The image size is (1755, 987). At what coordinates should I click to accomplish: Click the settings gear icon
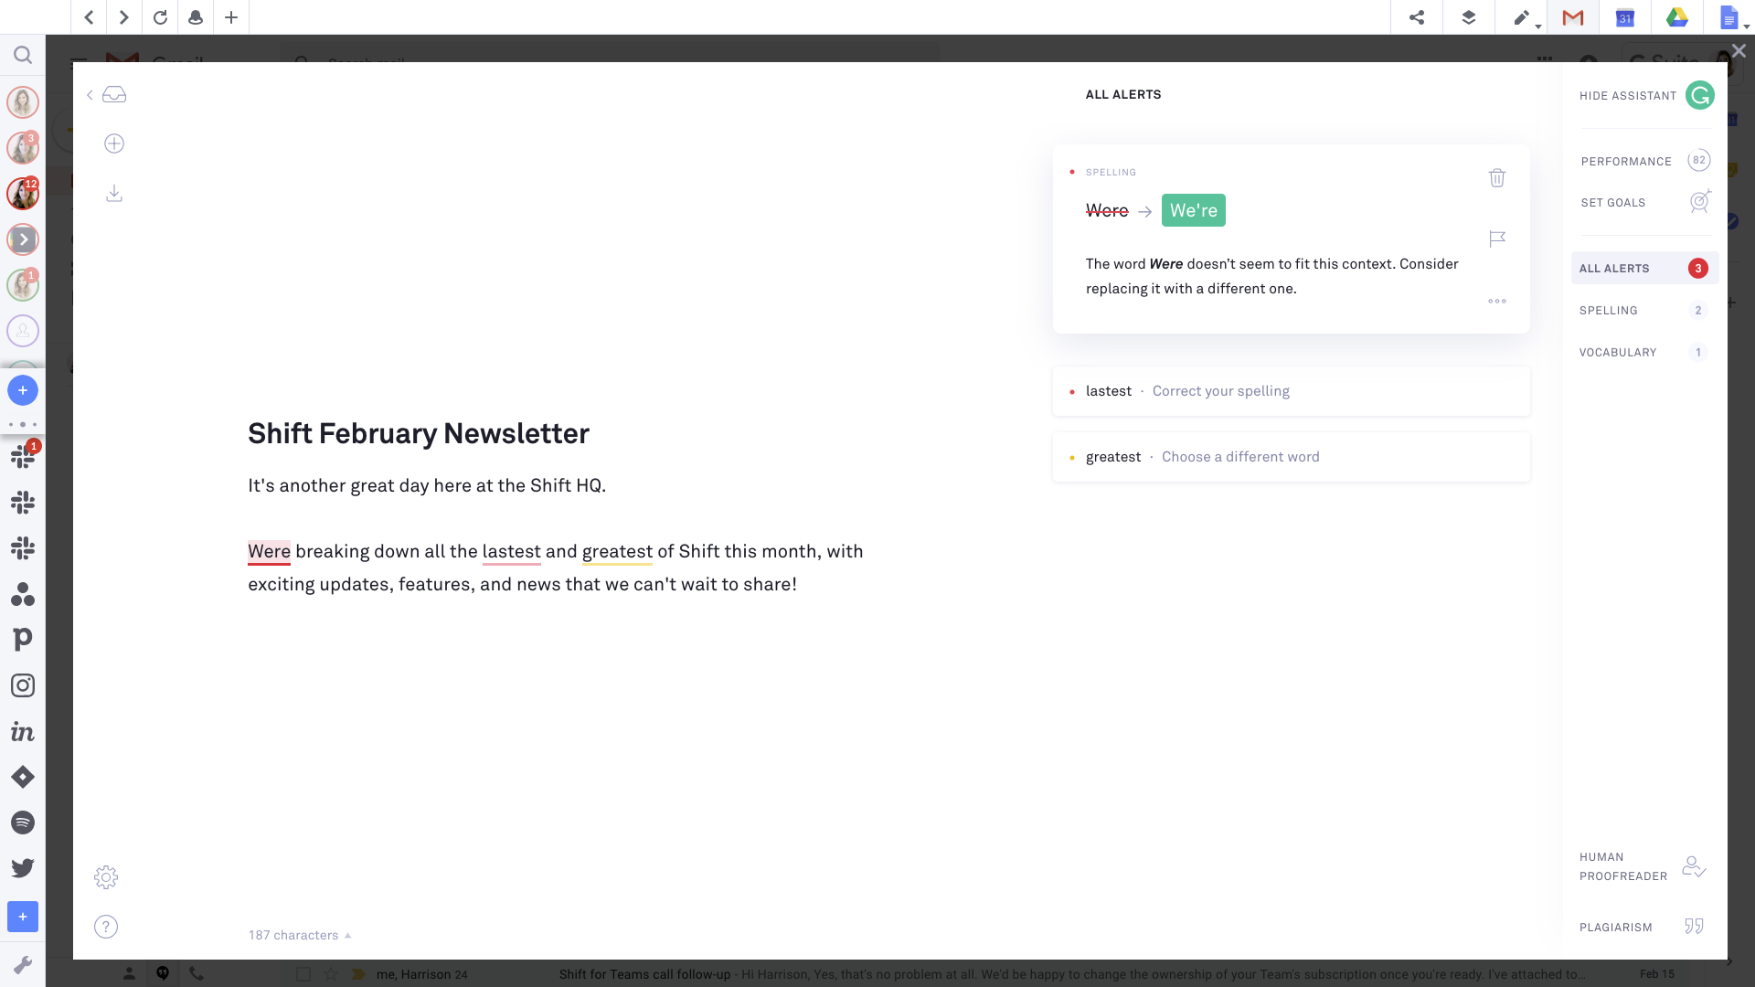click(x=106, y=876)
